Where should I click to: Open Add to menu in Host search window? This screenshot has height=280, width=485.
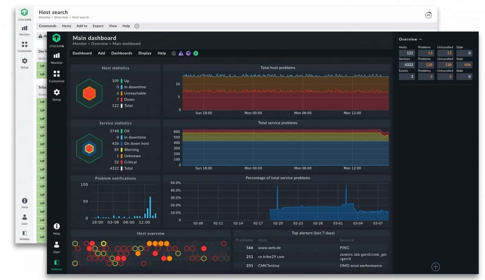tap(82, 26)
